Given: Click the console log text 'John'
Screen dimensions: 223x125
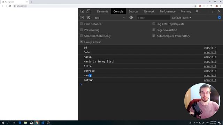Looking at the screenshot, I should point(87,52).
